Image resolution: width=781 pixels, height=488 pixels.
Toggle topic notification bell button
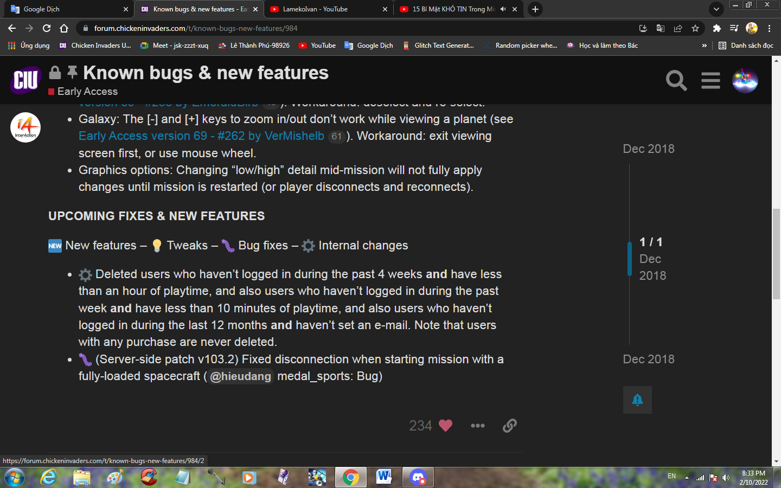[637, 400]
